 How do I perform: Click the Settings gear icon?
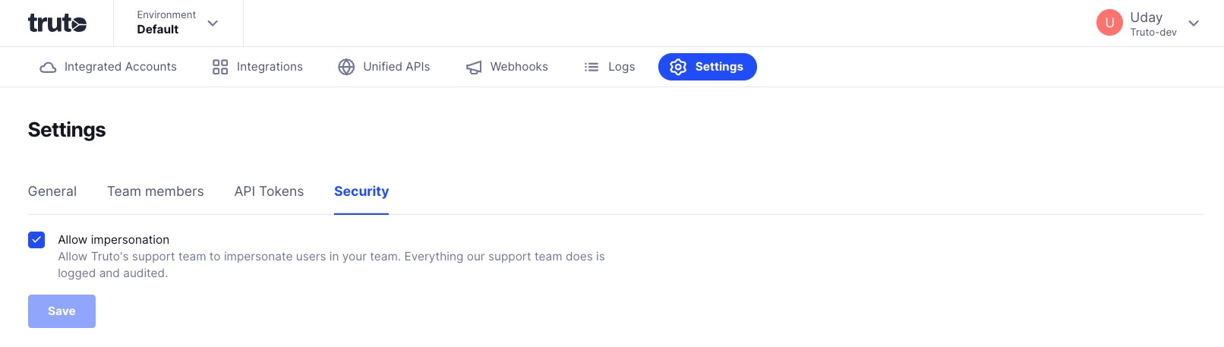678,67
